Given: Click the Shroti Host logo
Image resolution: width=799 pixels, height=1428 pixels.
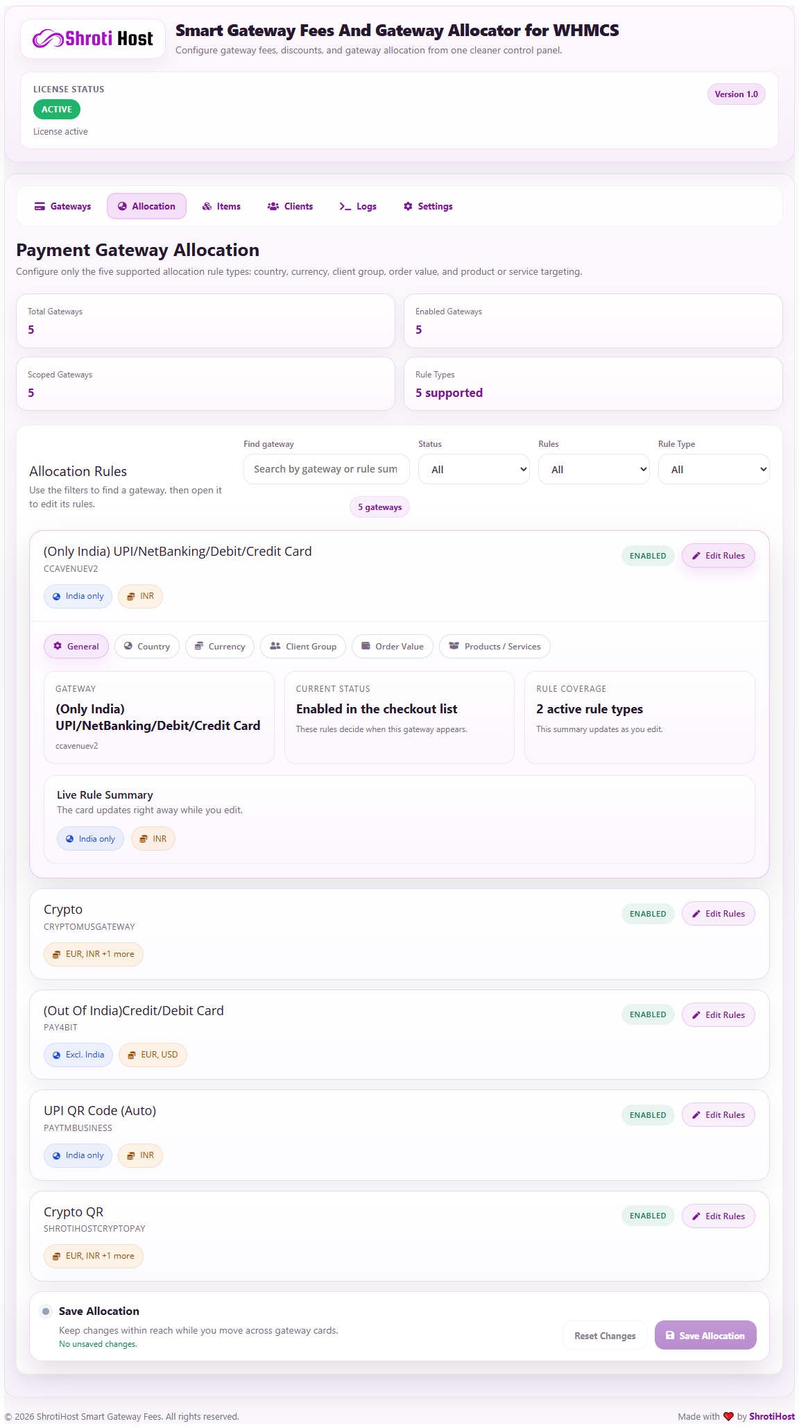Looking at the screenshot, I should (93, 39).
